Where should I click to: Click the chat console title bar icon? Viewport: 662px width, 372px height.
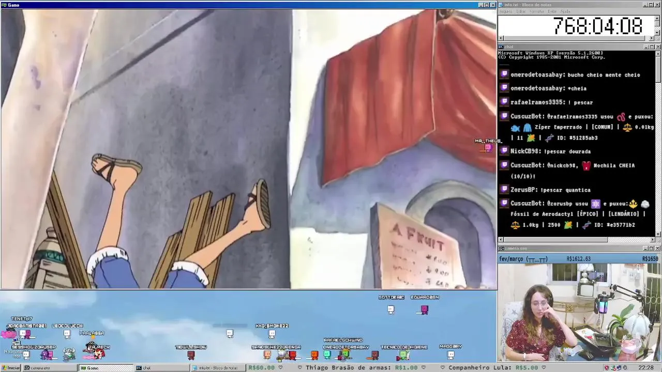(501, 47)
